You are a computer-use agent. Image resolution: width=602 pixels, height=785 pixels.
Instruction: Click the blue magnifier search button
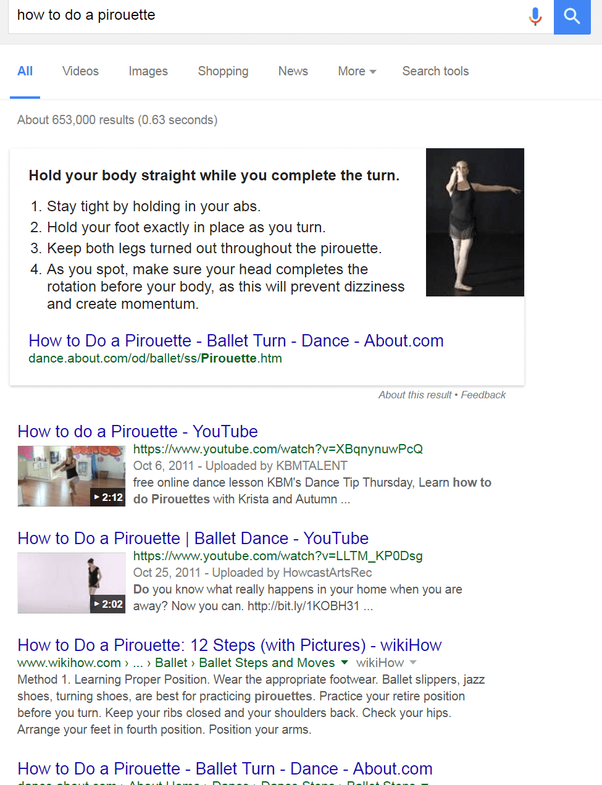point(572,16)
